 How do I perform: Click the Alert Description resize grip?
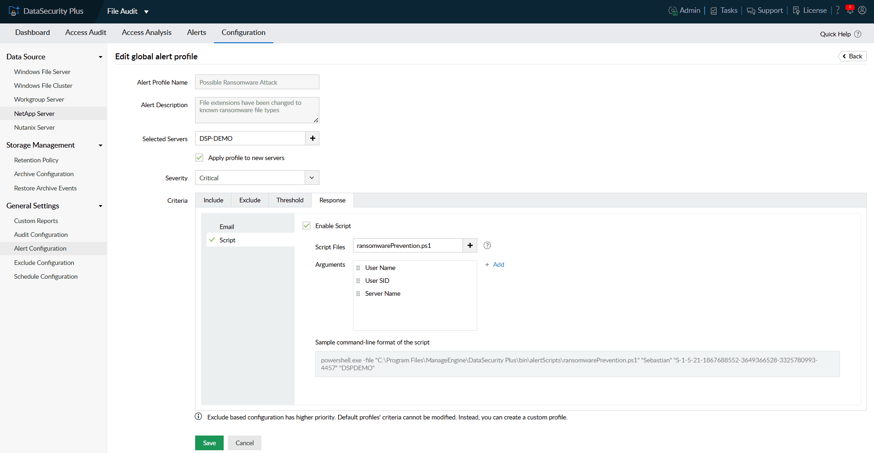pos(316,120)
